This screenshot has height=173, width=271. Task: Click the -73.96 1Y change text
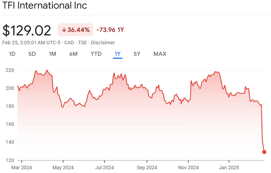pos(110,30)
